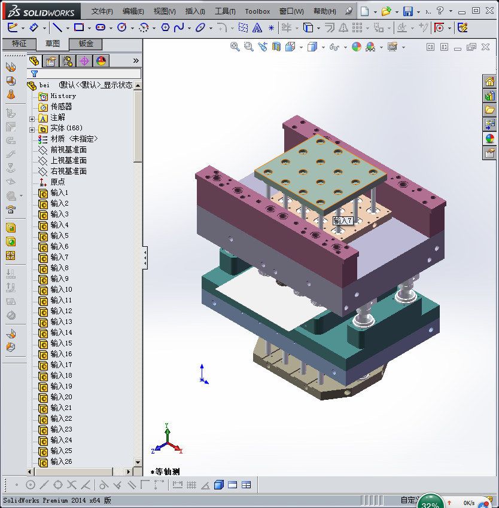
Task: Expand the 实体(168) tree node
Action: (x=32, y=130)
